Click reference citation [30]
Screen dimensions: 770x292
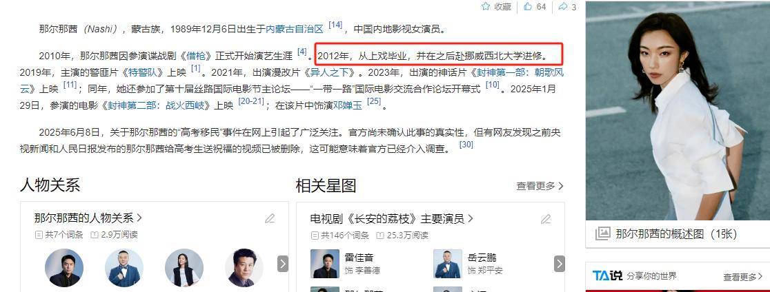point(466,145)
